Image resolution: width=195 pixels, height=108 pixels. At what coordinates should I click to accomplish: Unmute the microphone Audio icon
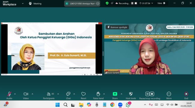pos(9,94)
